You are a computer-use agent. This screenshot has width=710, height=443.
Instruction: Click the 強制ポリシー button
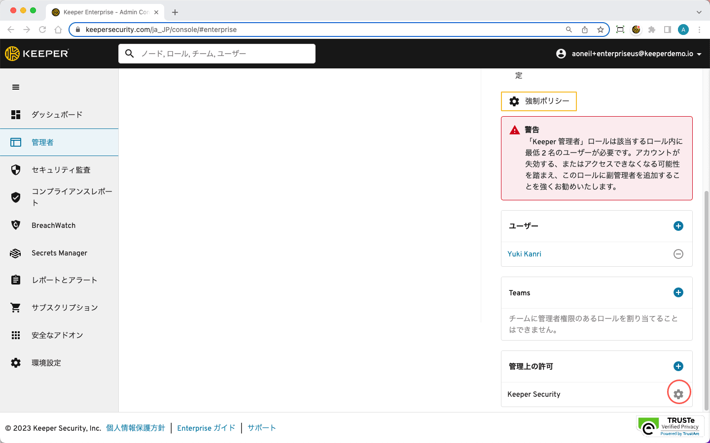[538, 101]
